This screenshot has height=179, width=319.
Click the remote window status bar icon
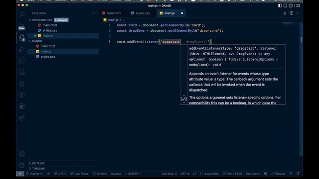click(20, 174)
